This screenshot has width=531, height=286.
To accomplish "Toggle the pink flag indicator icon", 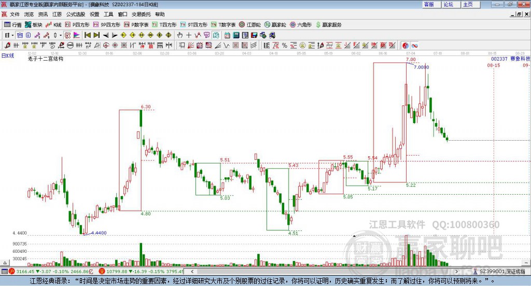I will tap(77, 35).
